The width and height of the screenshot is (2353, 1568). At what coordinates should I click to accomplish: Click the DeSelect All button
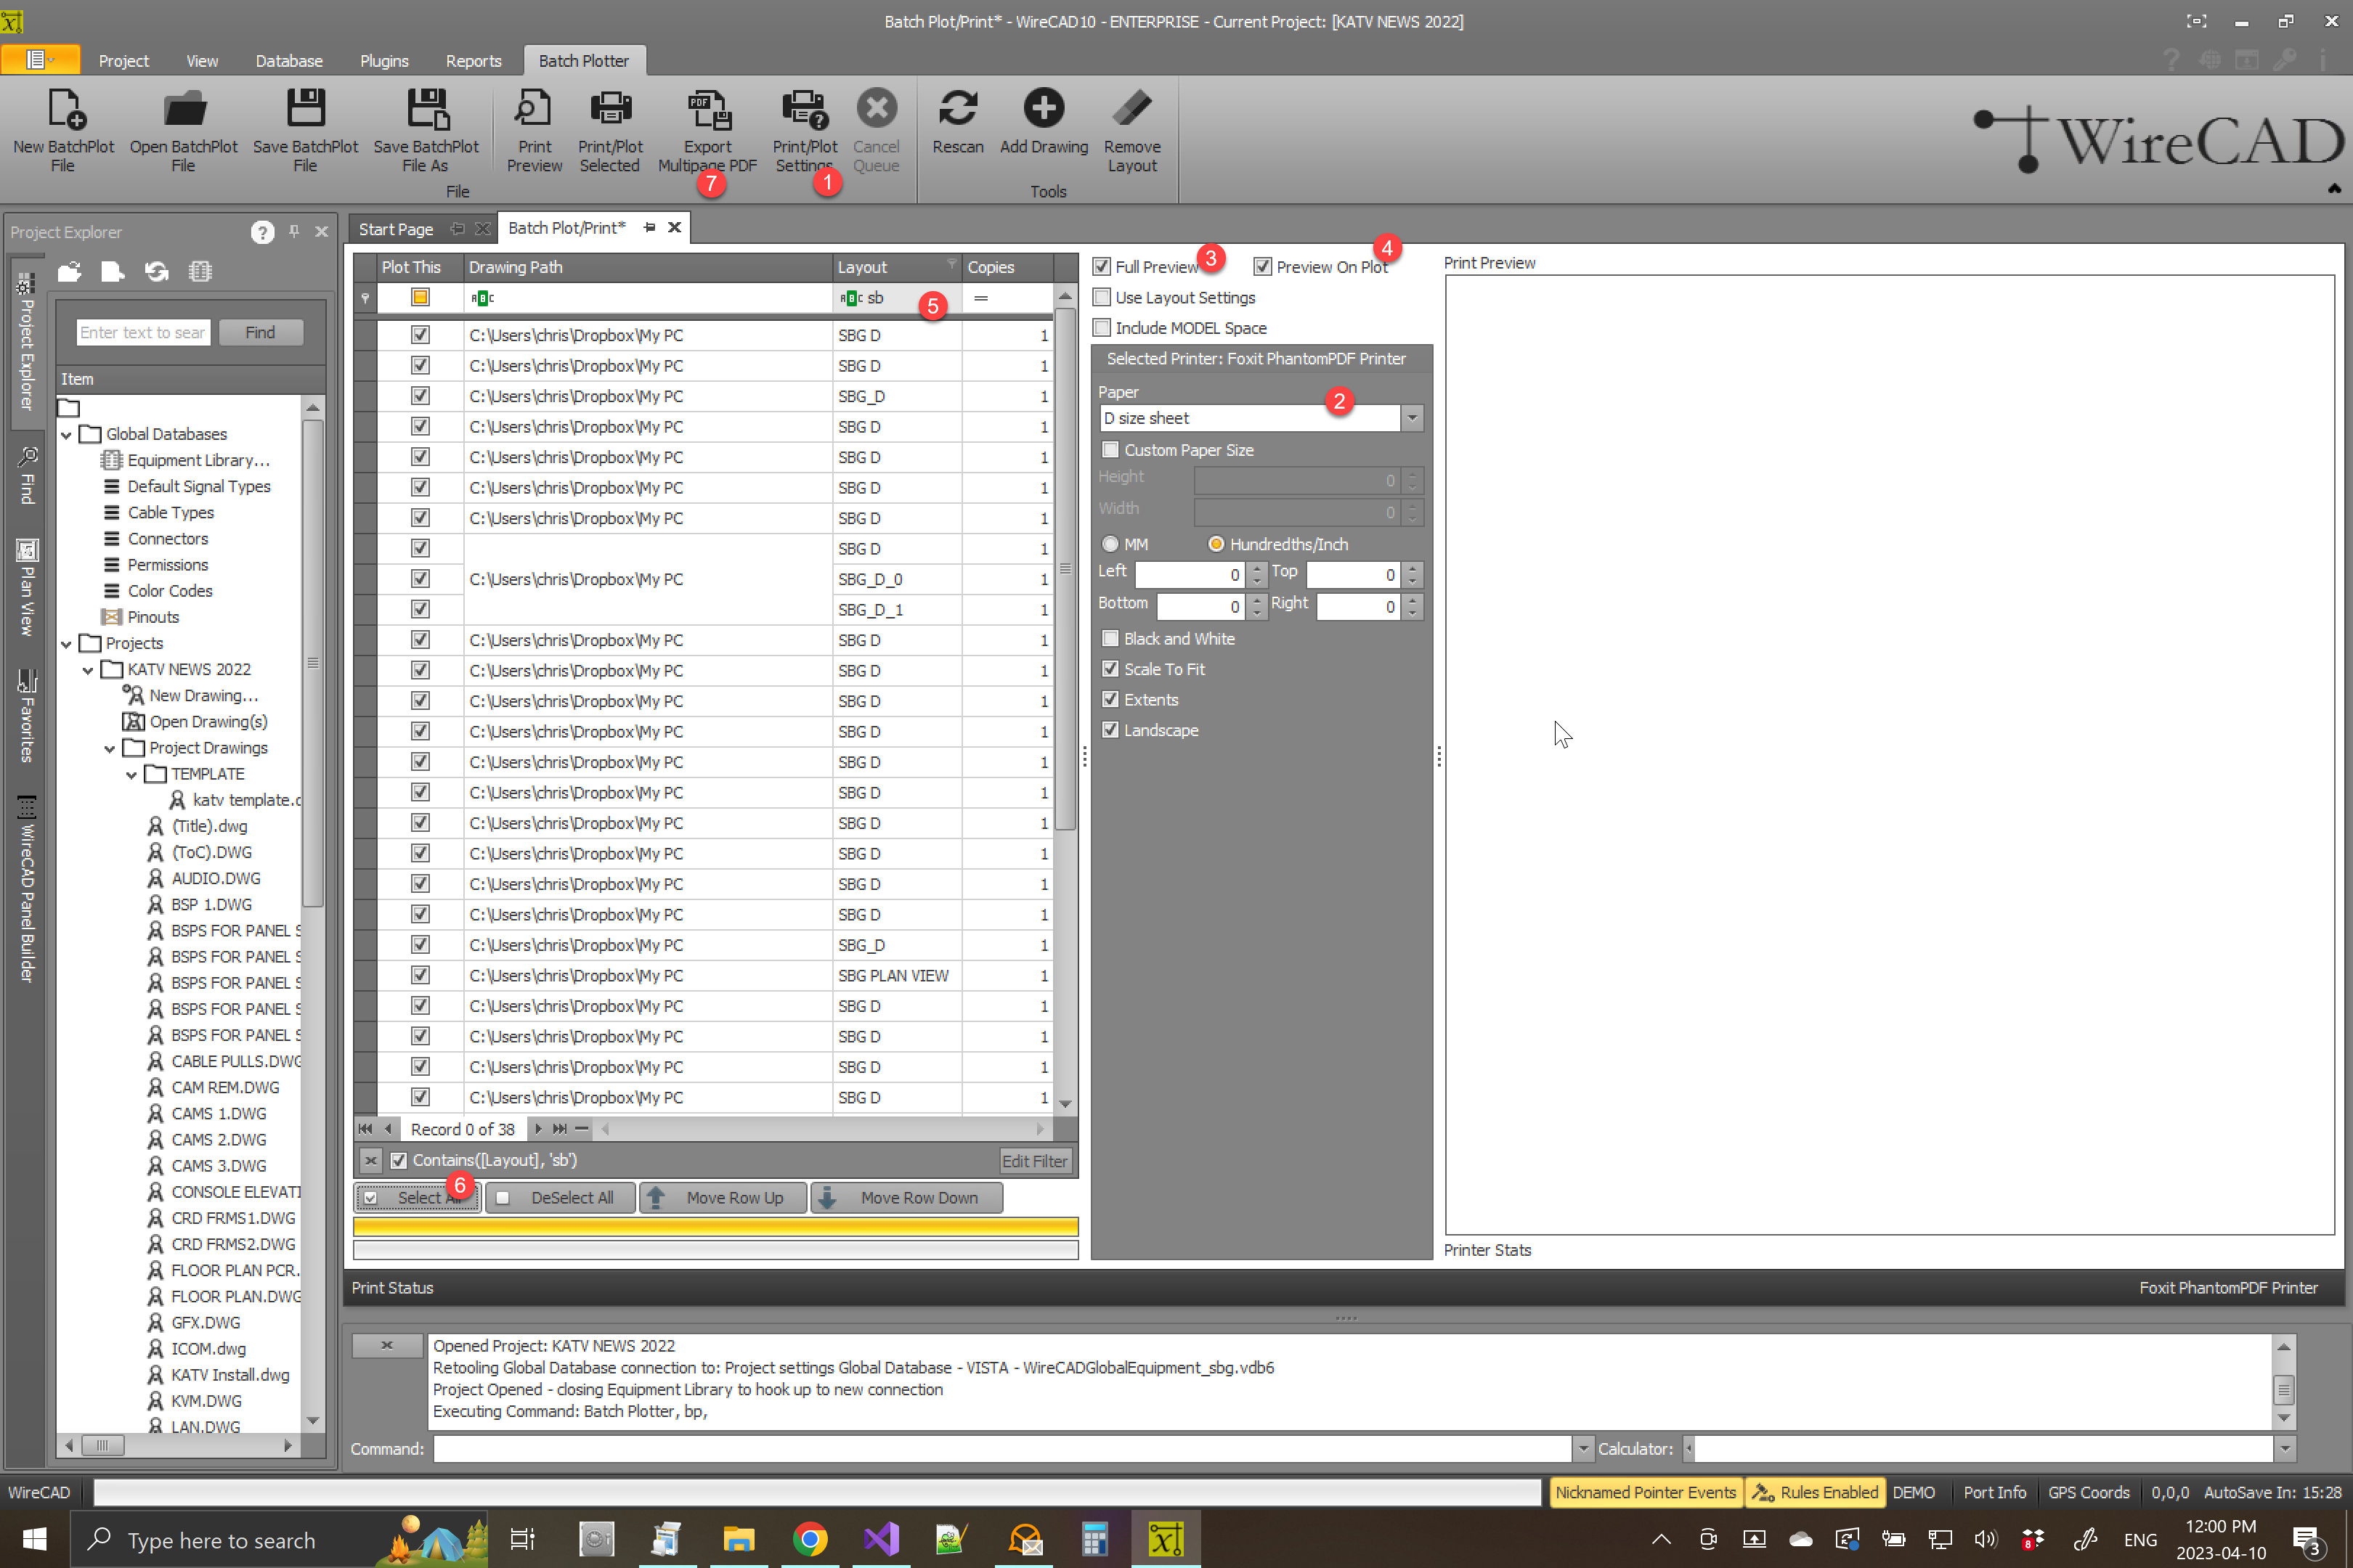point(560,1197)
